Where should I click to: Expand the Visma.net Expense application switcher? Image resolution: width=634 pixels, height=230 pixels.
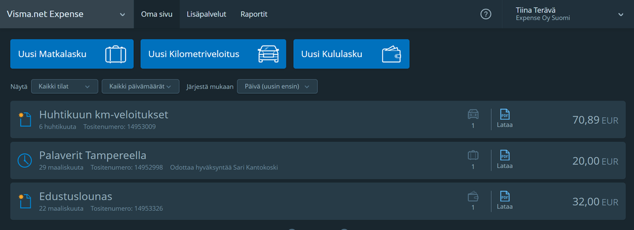coord(67,14)
